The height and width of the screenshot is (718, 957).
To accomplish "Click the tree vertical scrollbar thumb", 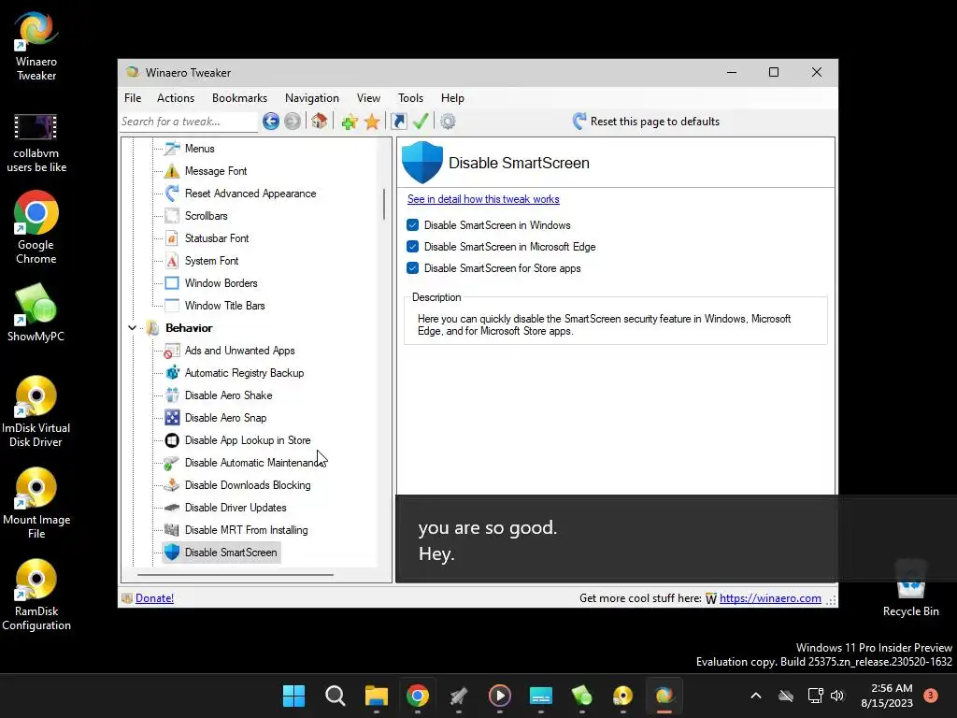I will [x=384, y=204].
